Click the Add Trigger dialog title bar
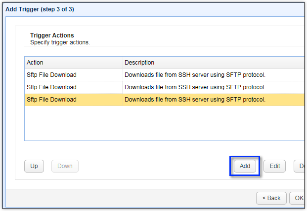The height and width of the screenshot is (211, 307). tap(148, 9)
